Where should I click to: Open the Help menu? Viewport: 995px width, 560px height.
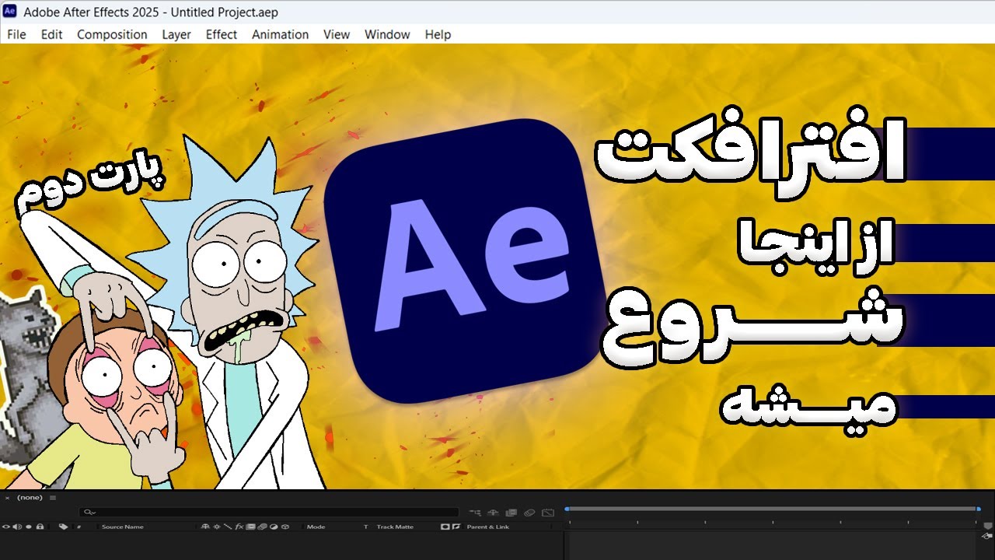pos(438,34)
